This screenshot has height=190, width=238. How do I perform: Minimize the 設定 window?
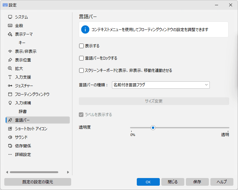217,5
